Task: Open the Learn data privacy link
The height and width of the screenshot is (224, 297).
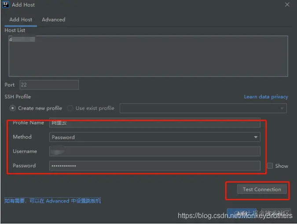Action: [266, 97]
